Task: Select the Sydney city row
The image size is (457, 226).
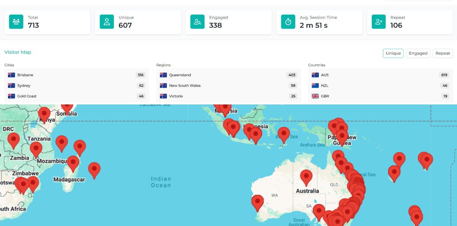Action: [x=77, y=85]
